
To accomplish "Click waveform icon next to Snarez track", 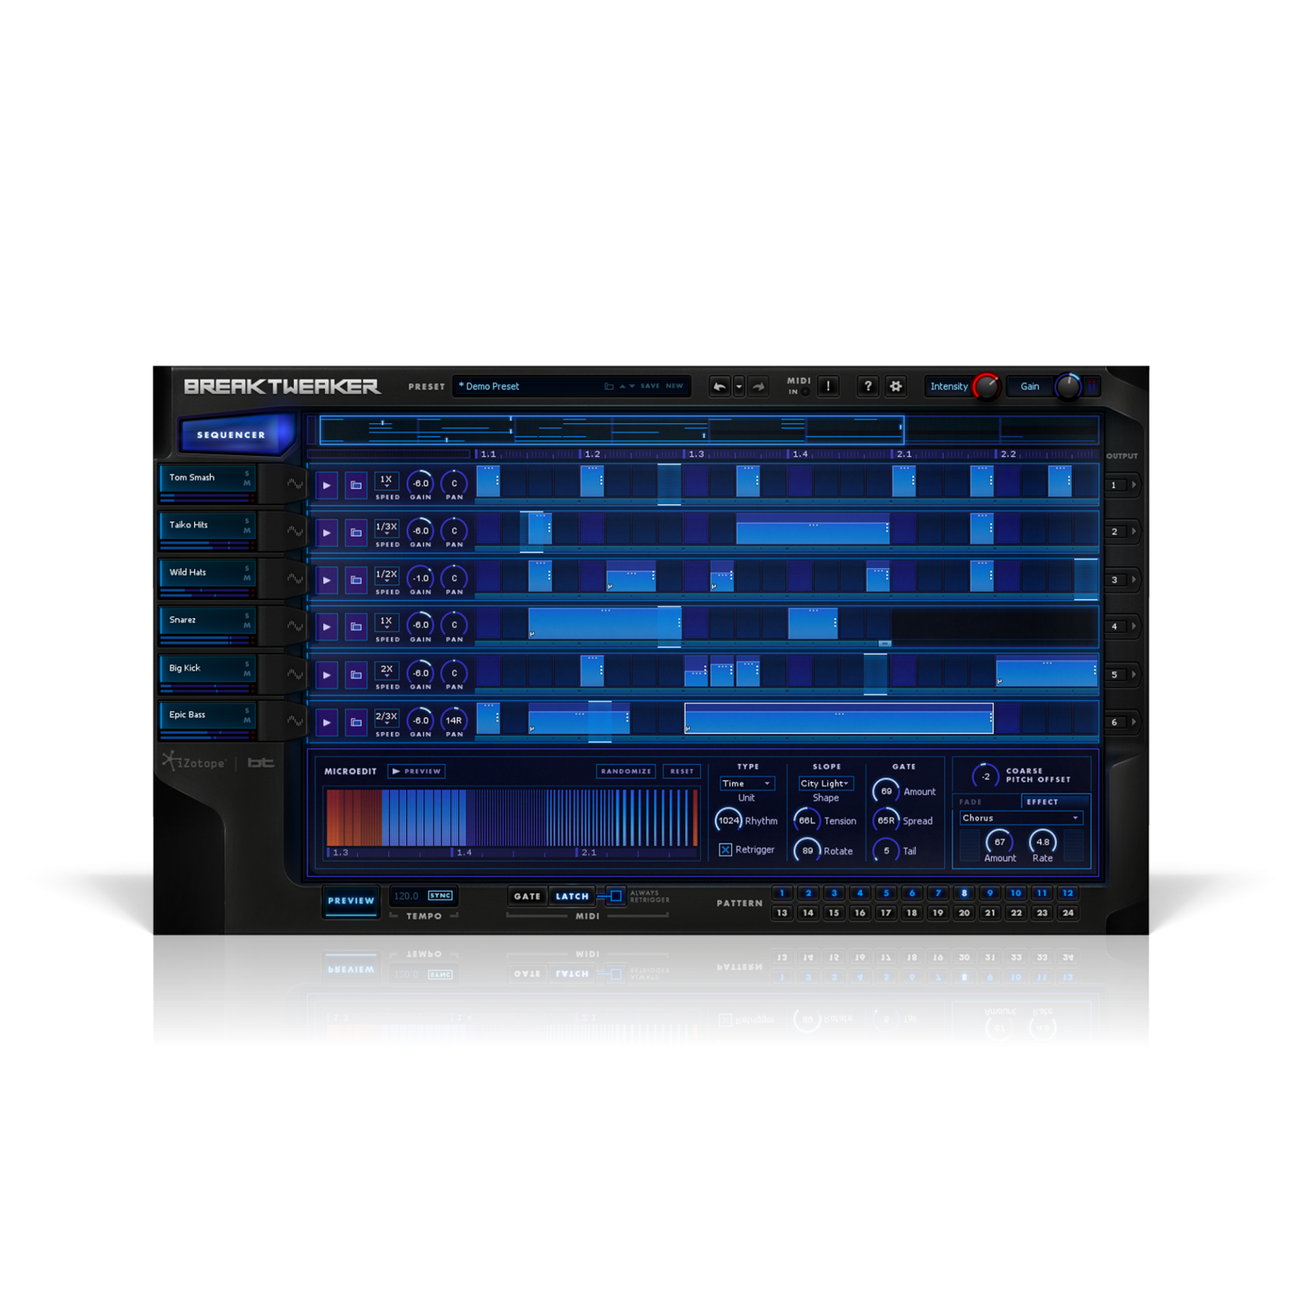I will [295, 626].
